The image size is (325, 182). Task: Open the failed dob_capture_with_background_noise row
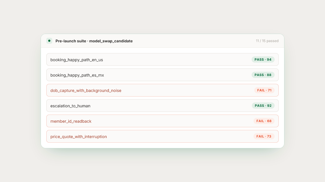click(x=162, y=90)
